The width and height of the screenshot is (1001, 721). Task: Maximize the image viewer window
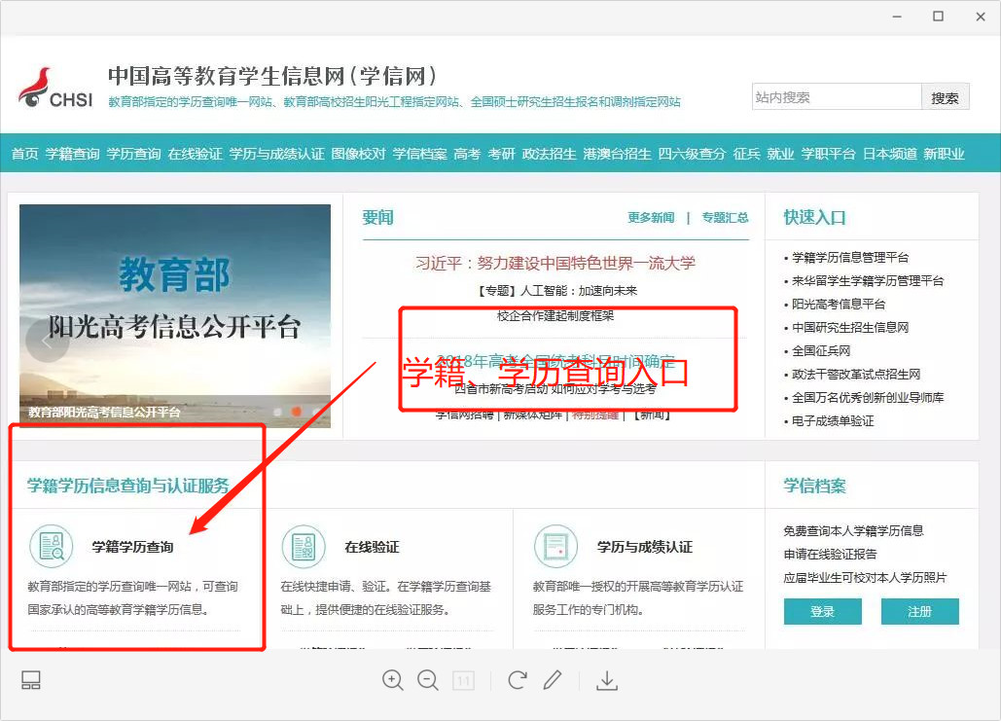point(938,17)
